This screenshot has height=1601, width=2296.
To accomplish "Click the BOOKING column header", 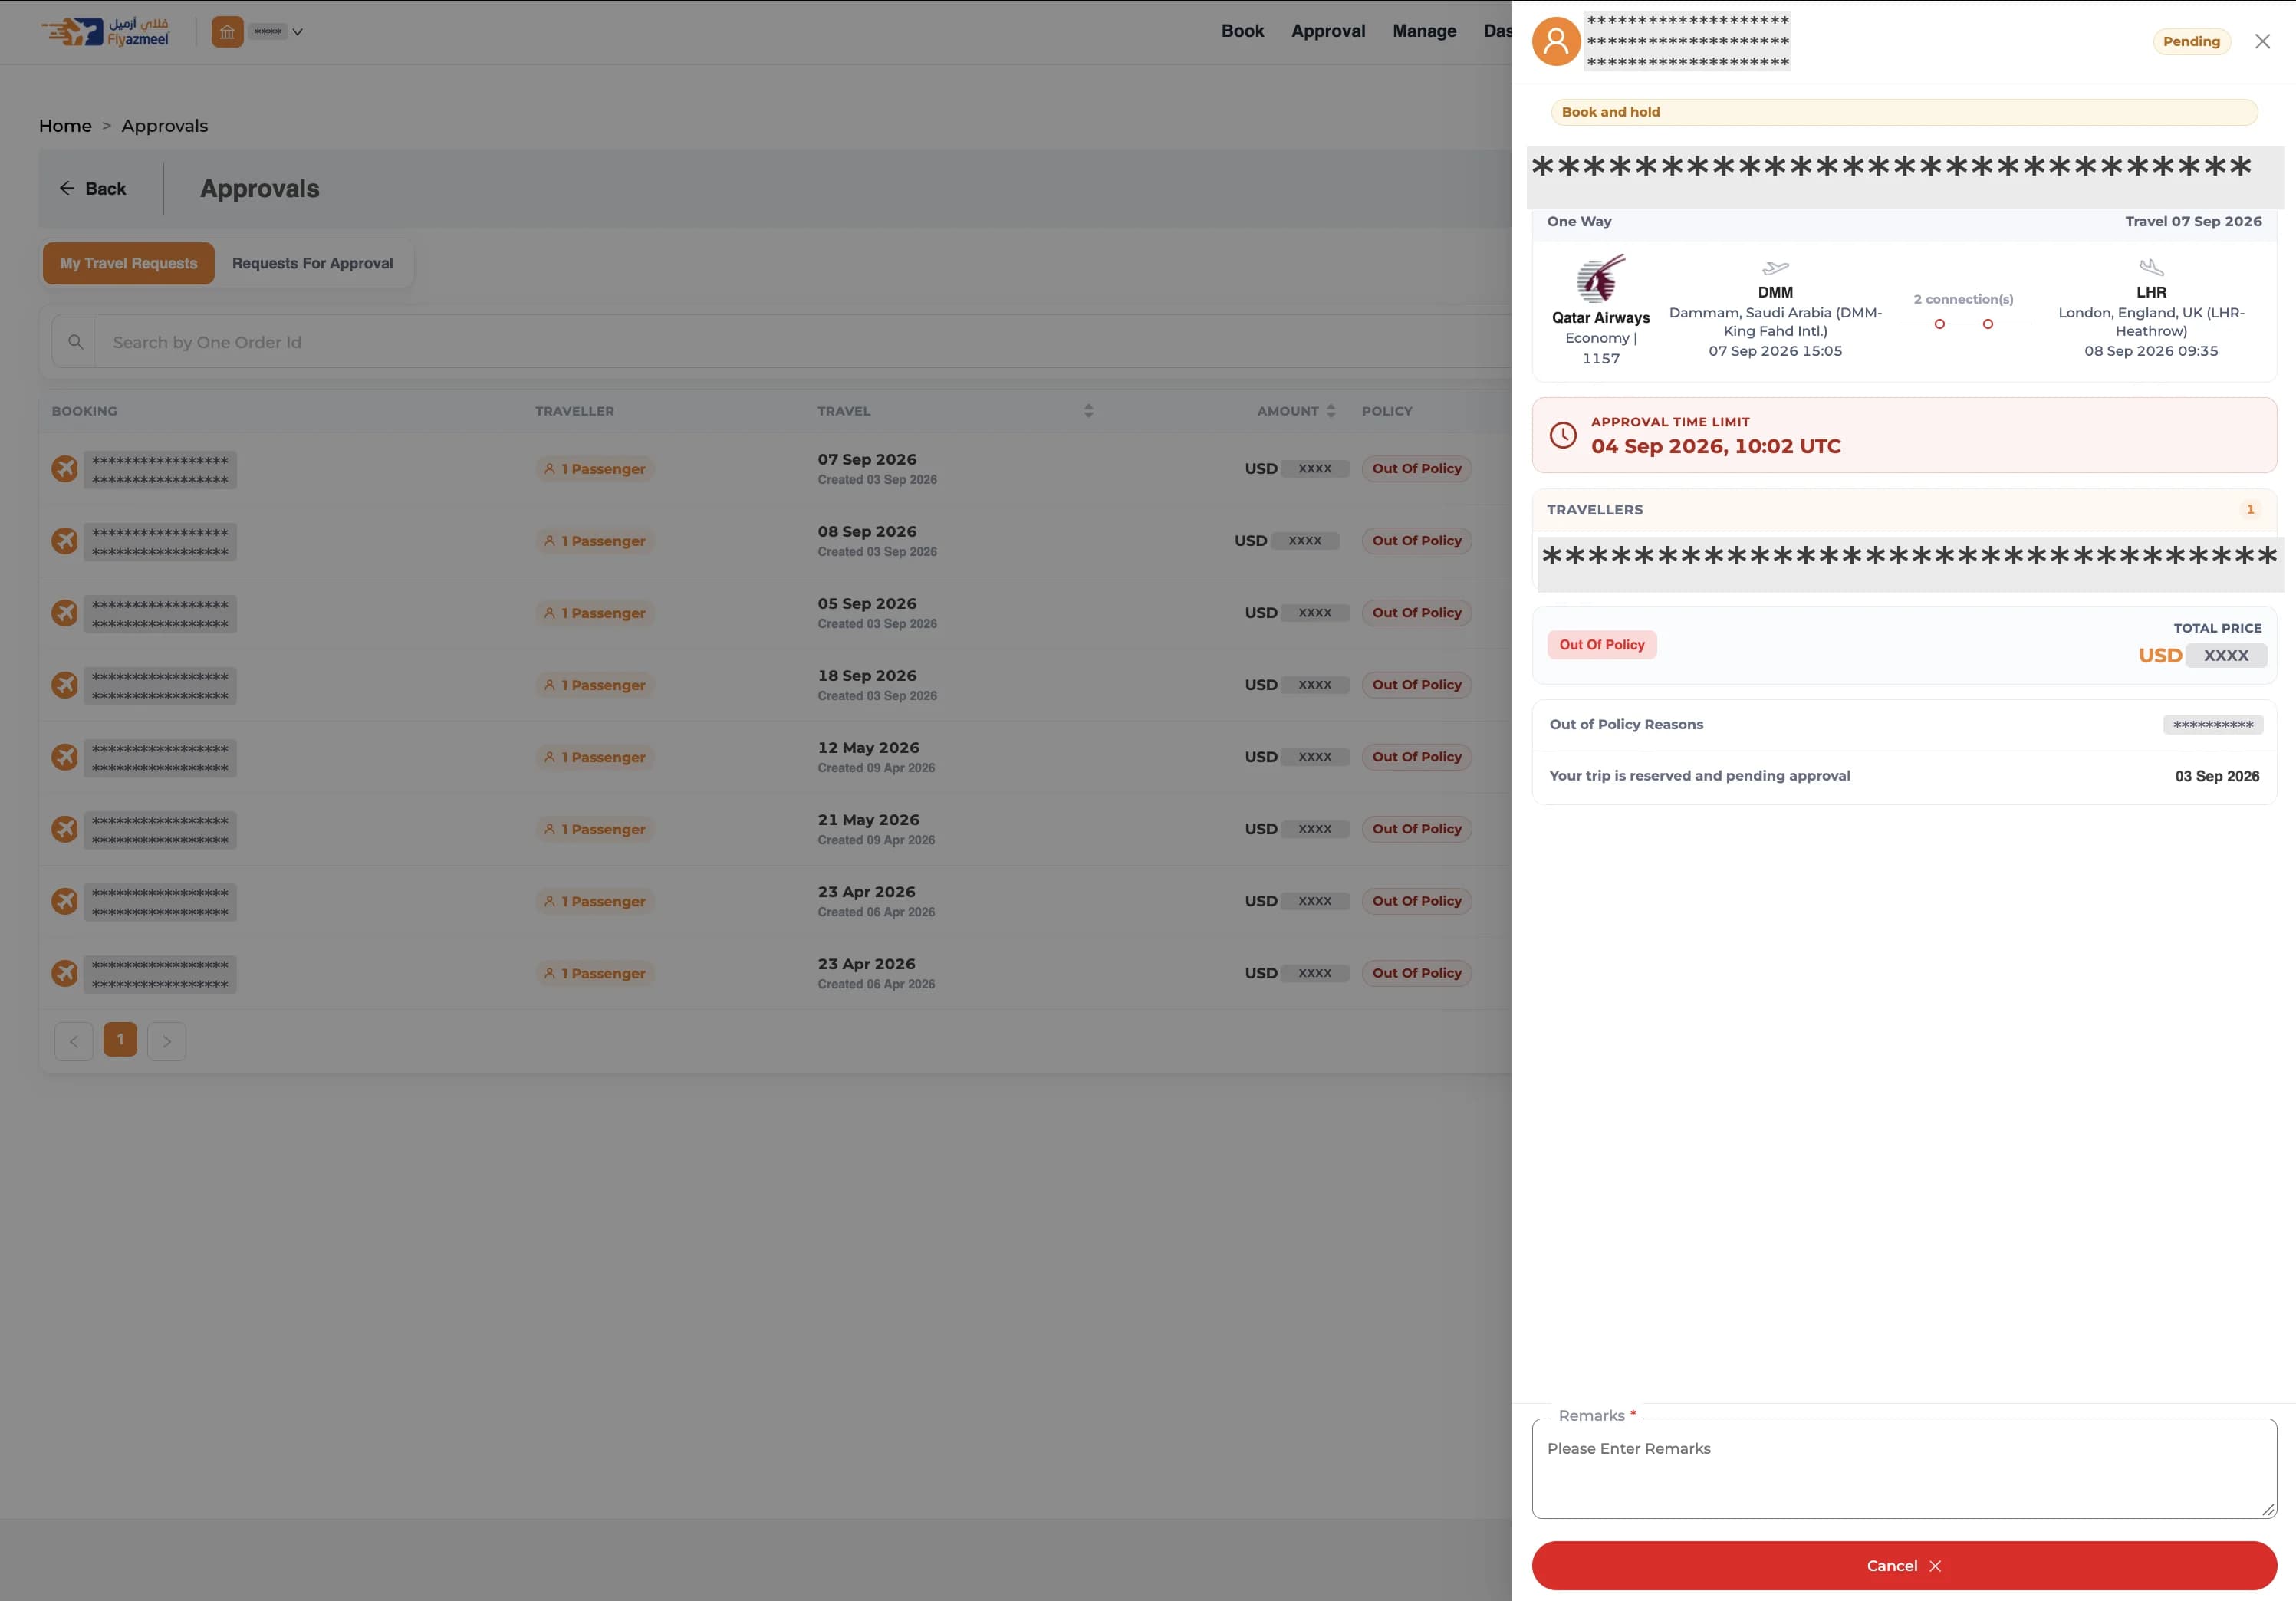I will [x=85, y=411].
